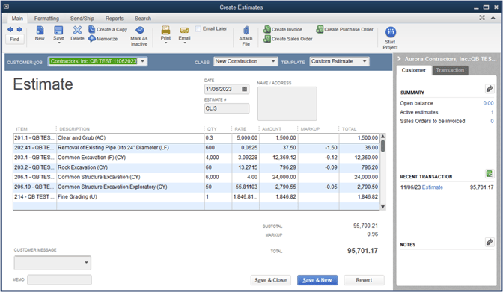Select the Clear and Grub (AC) description

coord(82,137)
